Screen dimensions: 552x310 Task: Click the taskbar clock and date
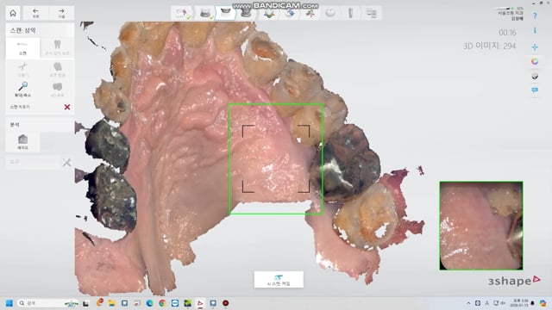tap(520, 303)
